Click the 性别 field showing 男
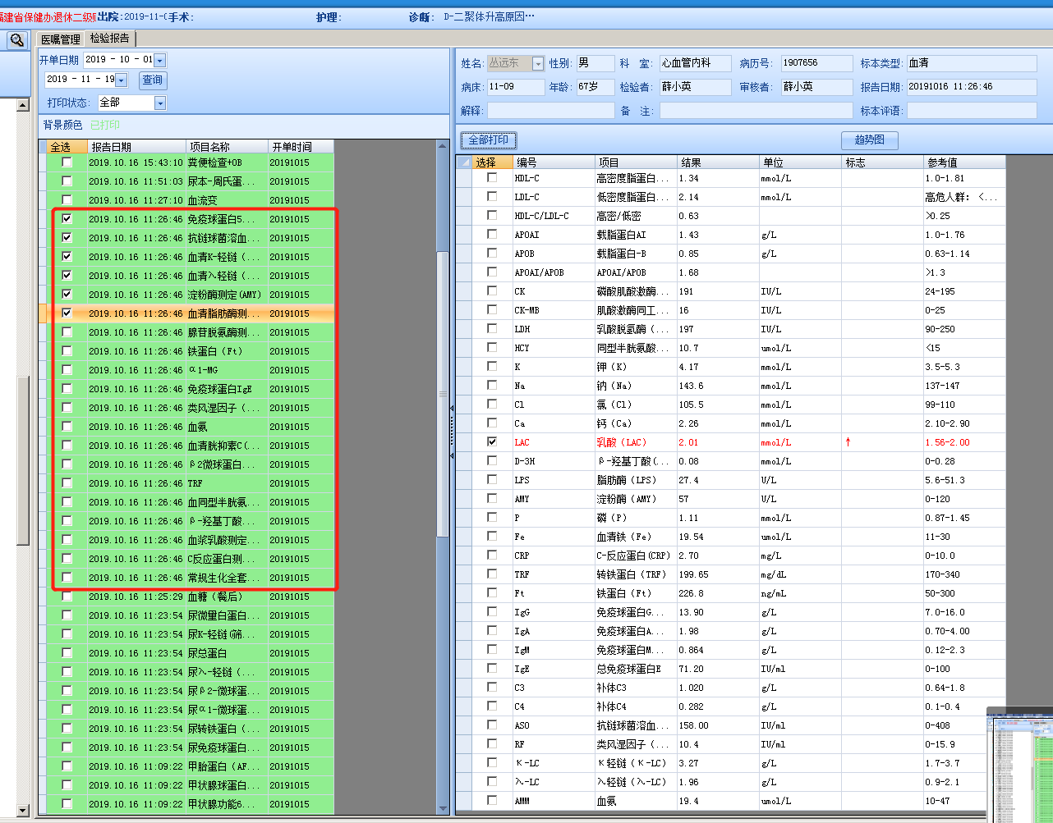Viewport: 1053px width, 823px height. click(x=595, y=63)
